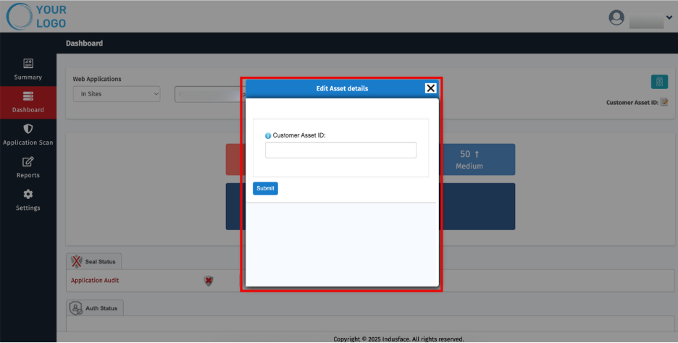Click the Auth Status user shield icon
The width and height of the screenshot is (678, 343).
click(x=75, y=308)
